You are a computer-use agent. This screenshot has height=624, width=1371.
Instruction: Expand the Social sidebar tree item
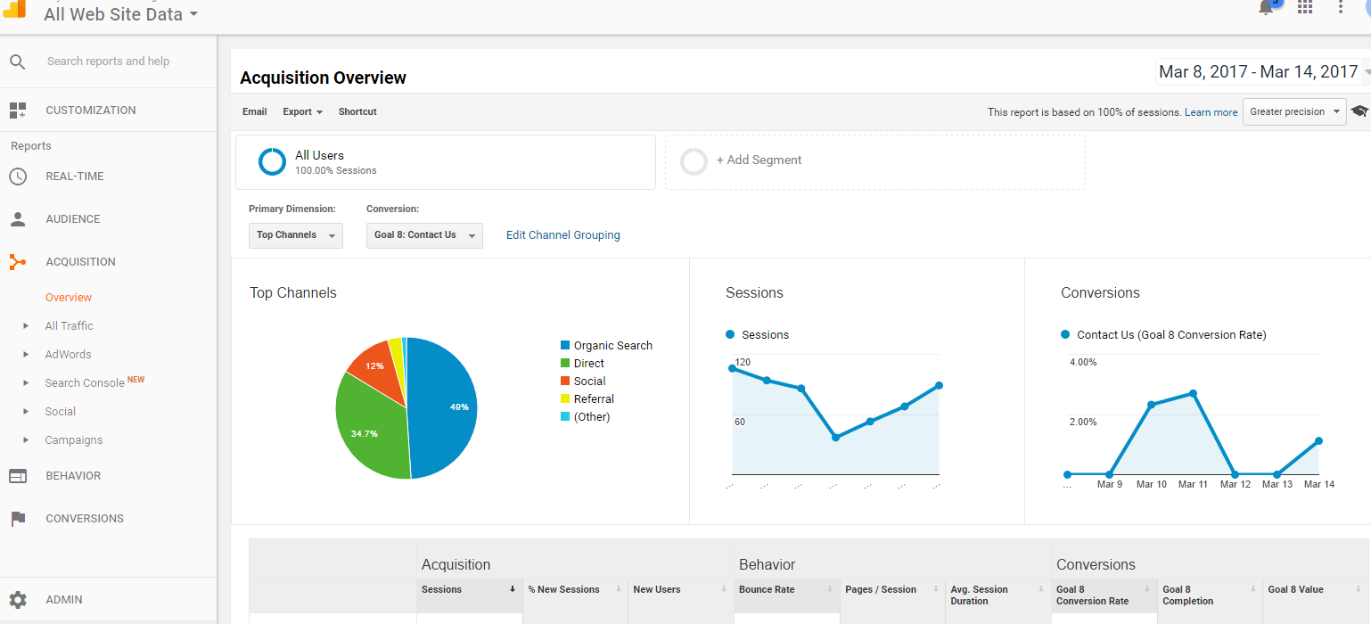coord(26,412)
